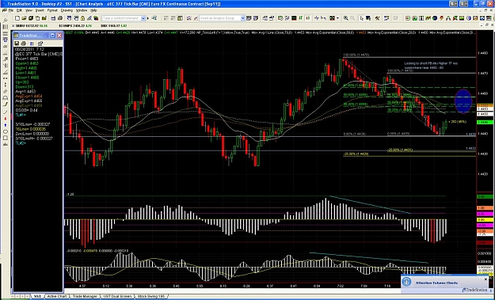Click the symbol lookup icon beside command box
The image size is (495, 300).
click(x=154, y=18)
